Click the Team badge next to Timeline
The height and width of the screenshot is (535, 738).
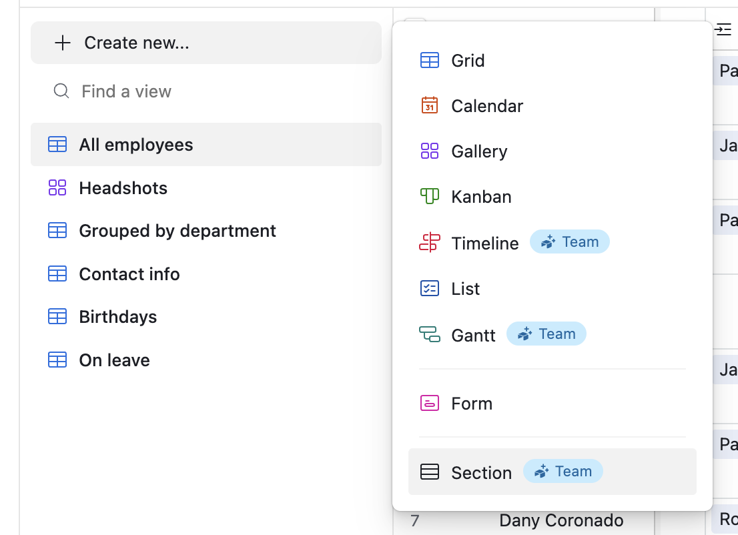pyautogui.click(x=569, y=242)
